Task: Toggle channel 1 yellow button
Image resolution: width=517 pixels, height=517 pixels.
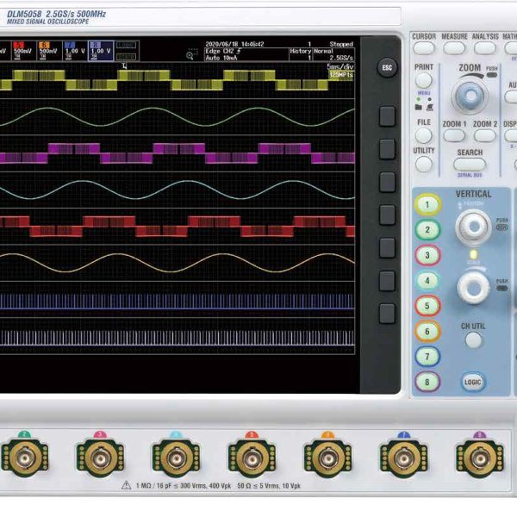Action: [427, 205]
